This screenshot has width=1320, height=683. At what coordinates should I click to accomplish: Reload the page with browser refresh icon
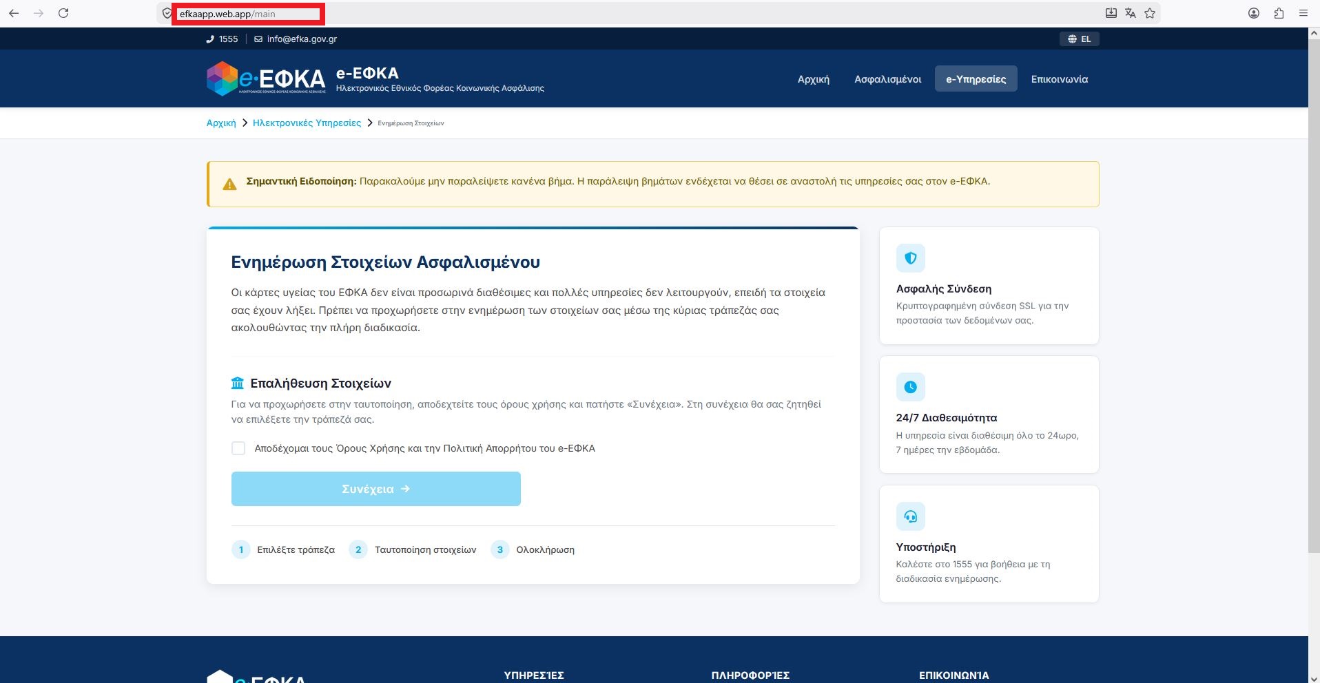coord(63,13)
